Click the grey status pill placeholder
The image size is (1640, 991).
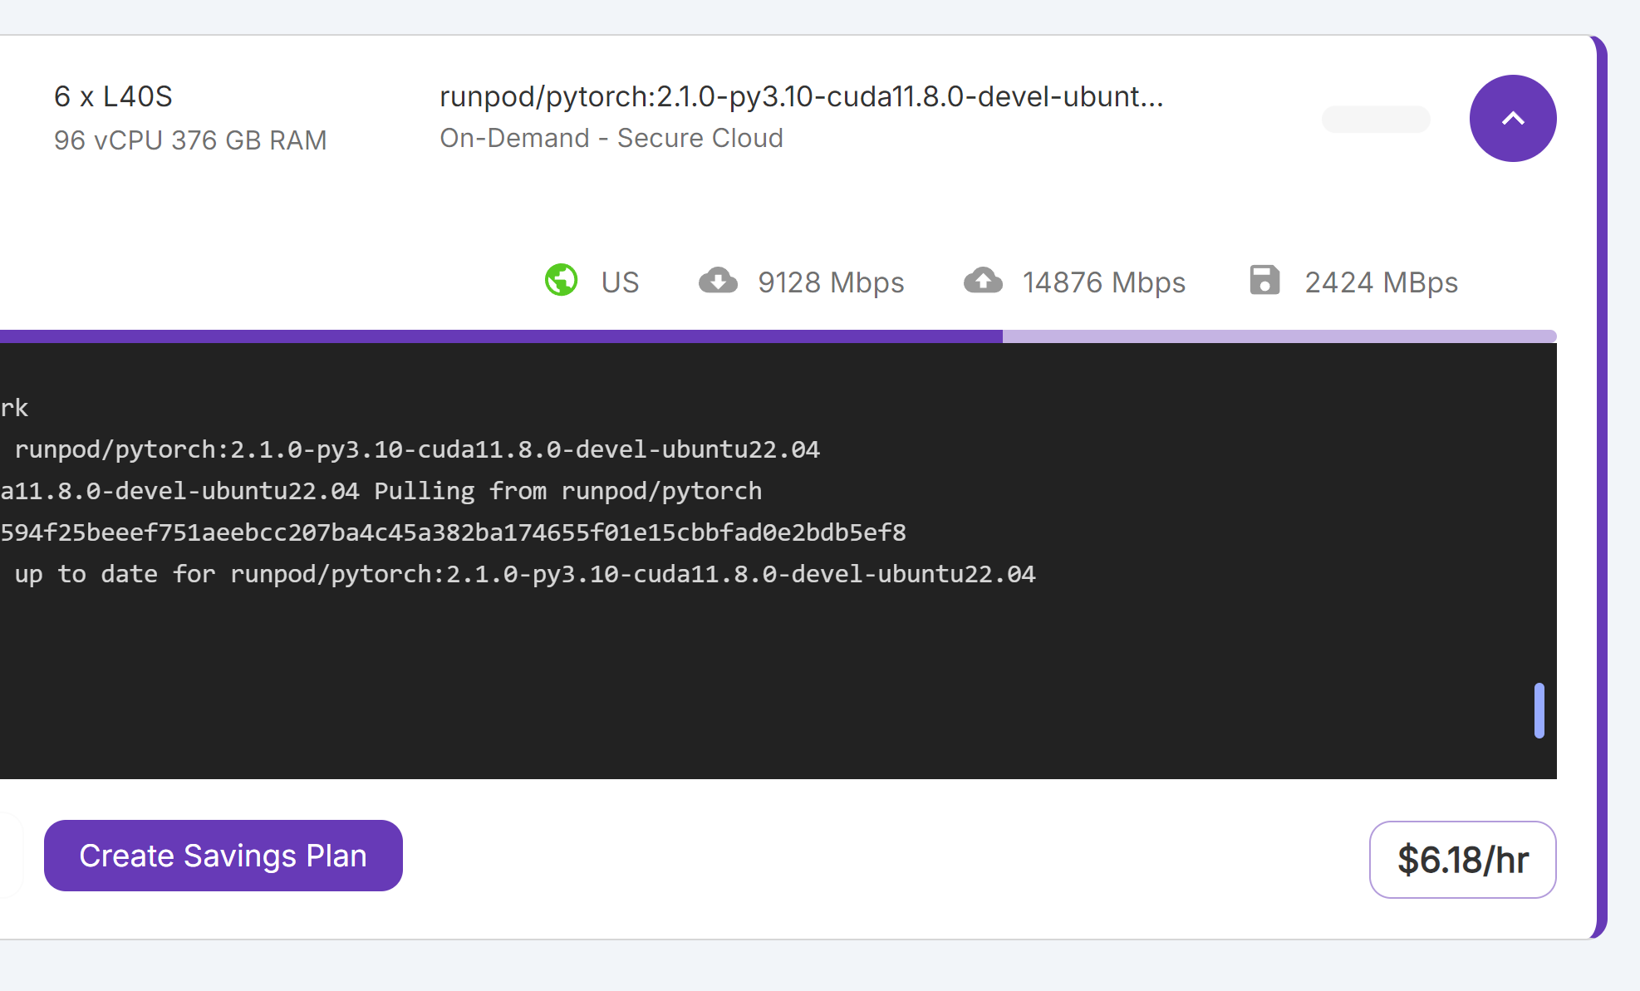point(1376,119)
